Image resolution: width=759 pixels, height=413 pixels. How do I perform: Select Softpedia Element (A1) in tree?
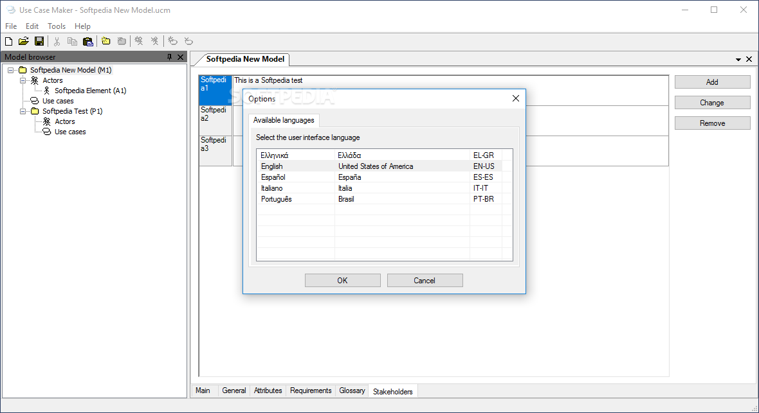point(91,91)
